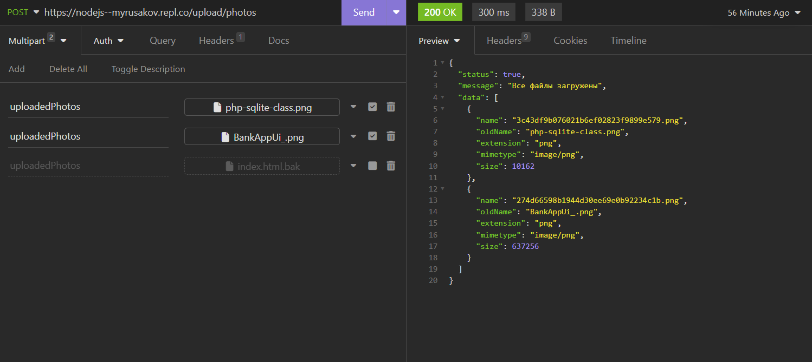Open type dropdown for php-sqlite-class.png row
The height and width of the screenshot is (362, 812).
click(353, 107)
